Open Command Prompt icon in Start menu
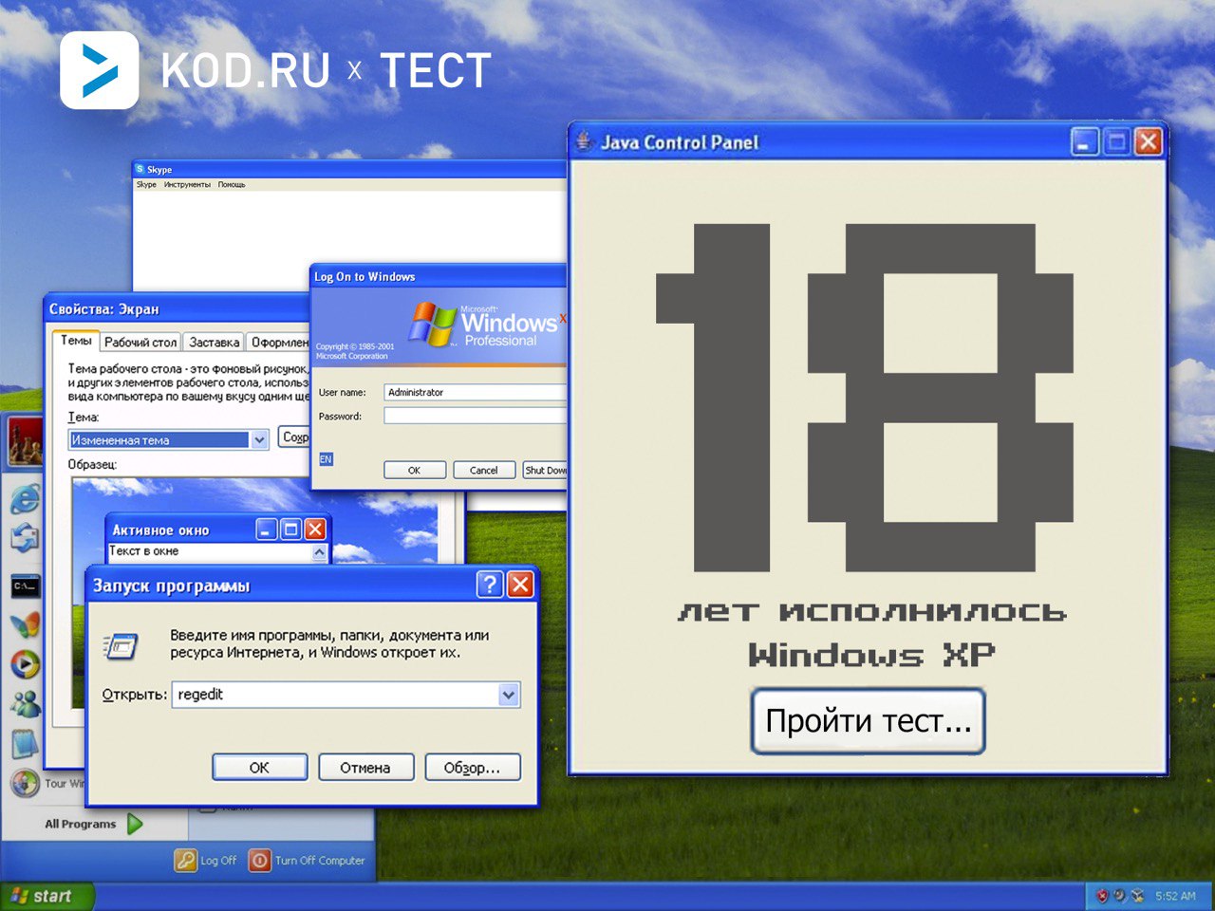 click(25, 586)
